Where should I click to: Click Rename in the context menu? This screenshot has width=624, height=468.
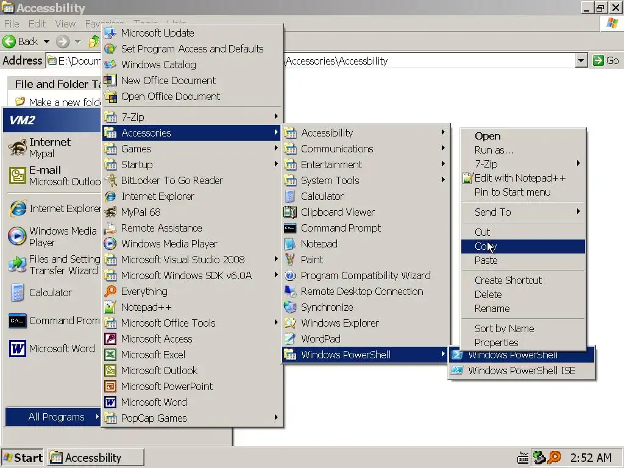[x=523, y=308]
